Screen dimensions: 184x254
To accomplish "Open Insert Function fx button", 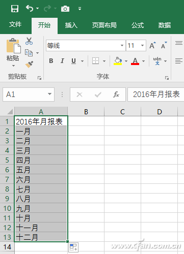I will click(x=116, y=94).
